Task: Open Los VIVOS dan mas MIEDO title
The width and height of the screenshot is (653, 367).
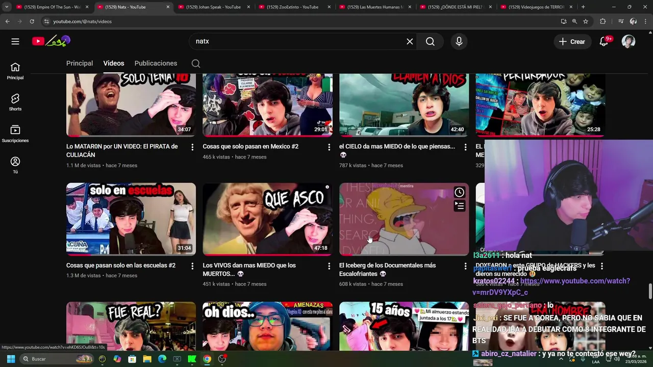Action: pos(249,270)
